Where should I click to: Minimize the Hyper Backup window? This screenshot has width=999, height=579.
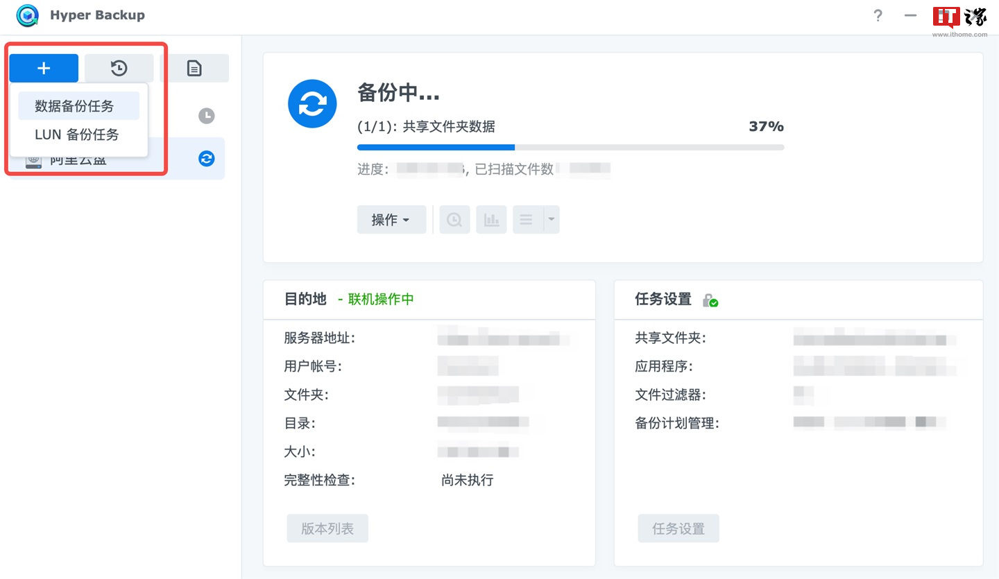click(911, 15)
